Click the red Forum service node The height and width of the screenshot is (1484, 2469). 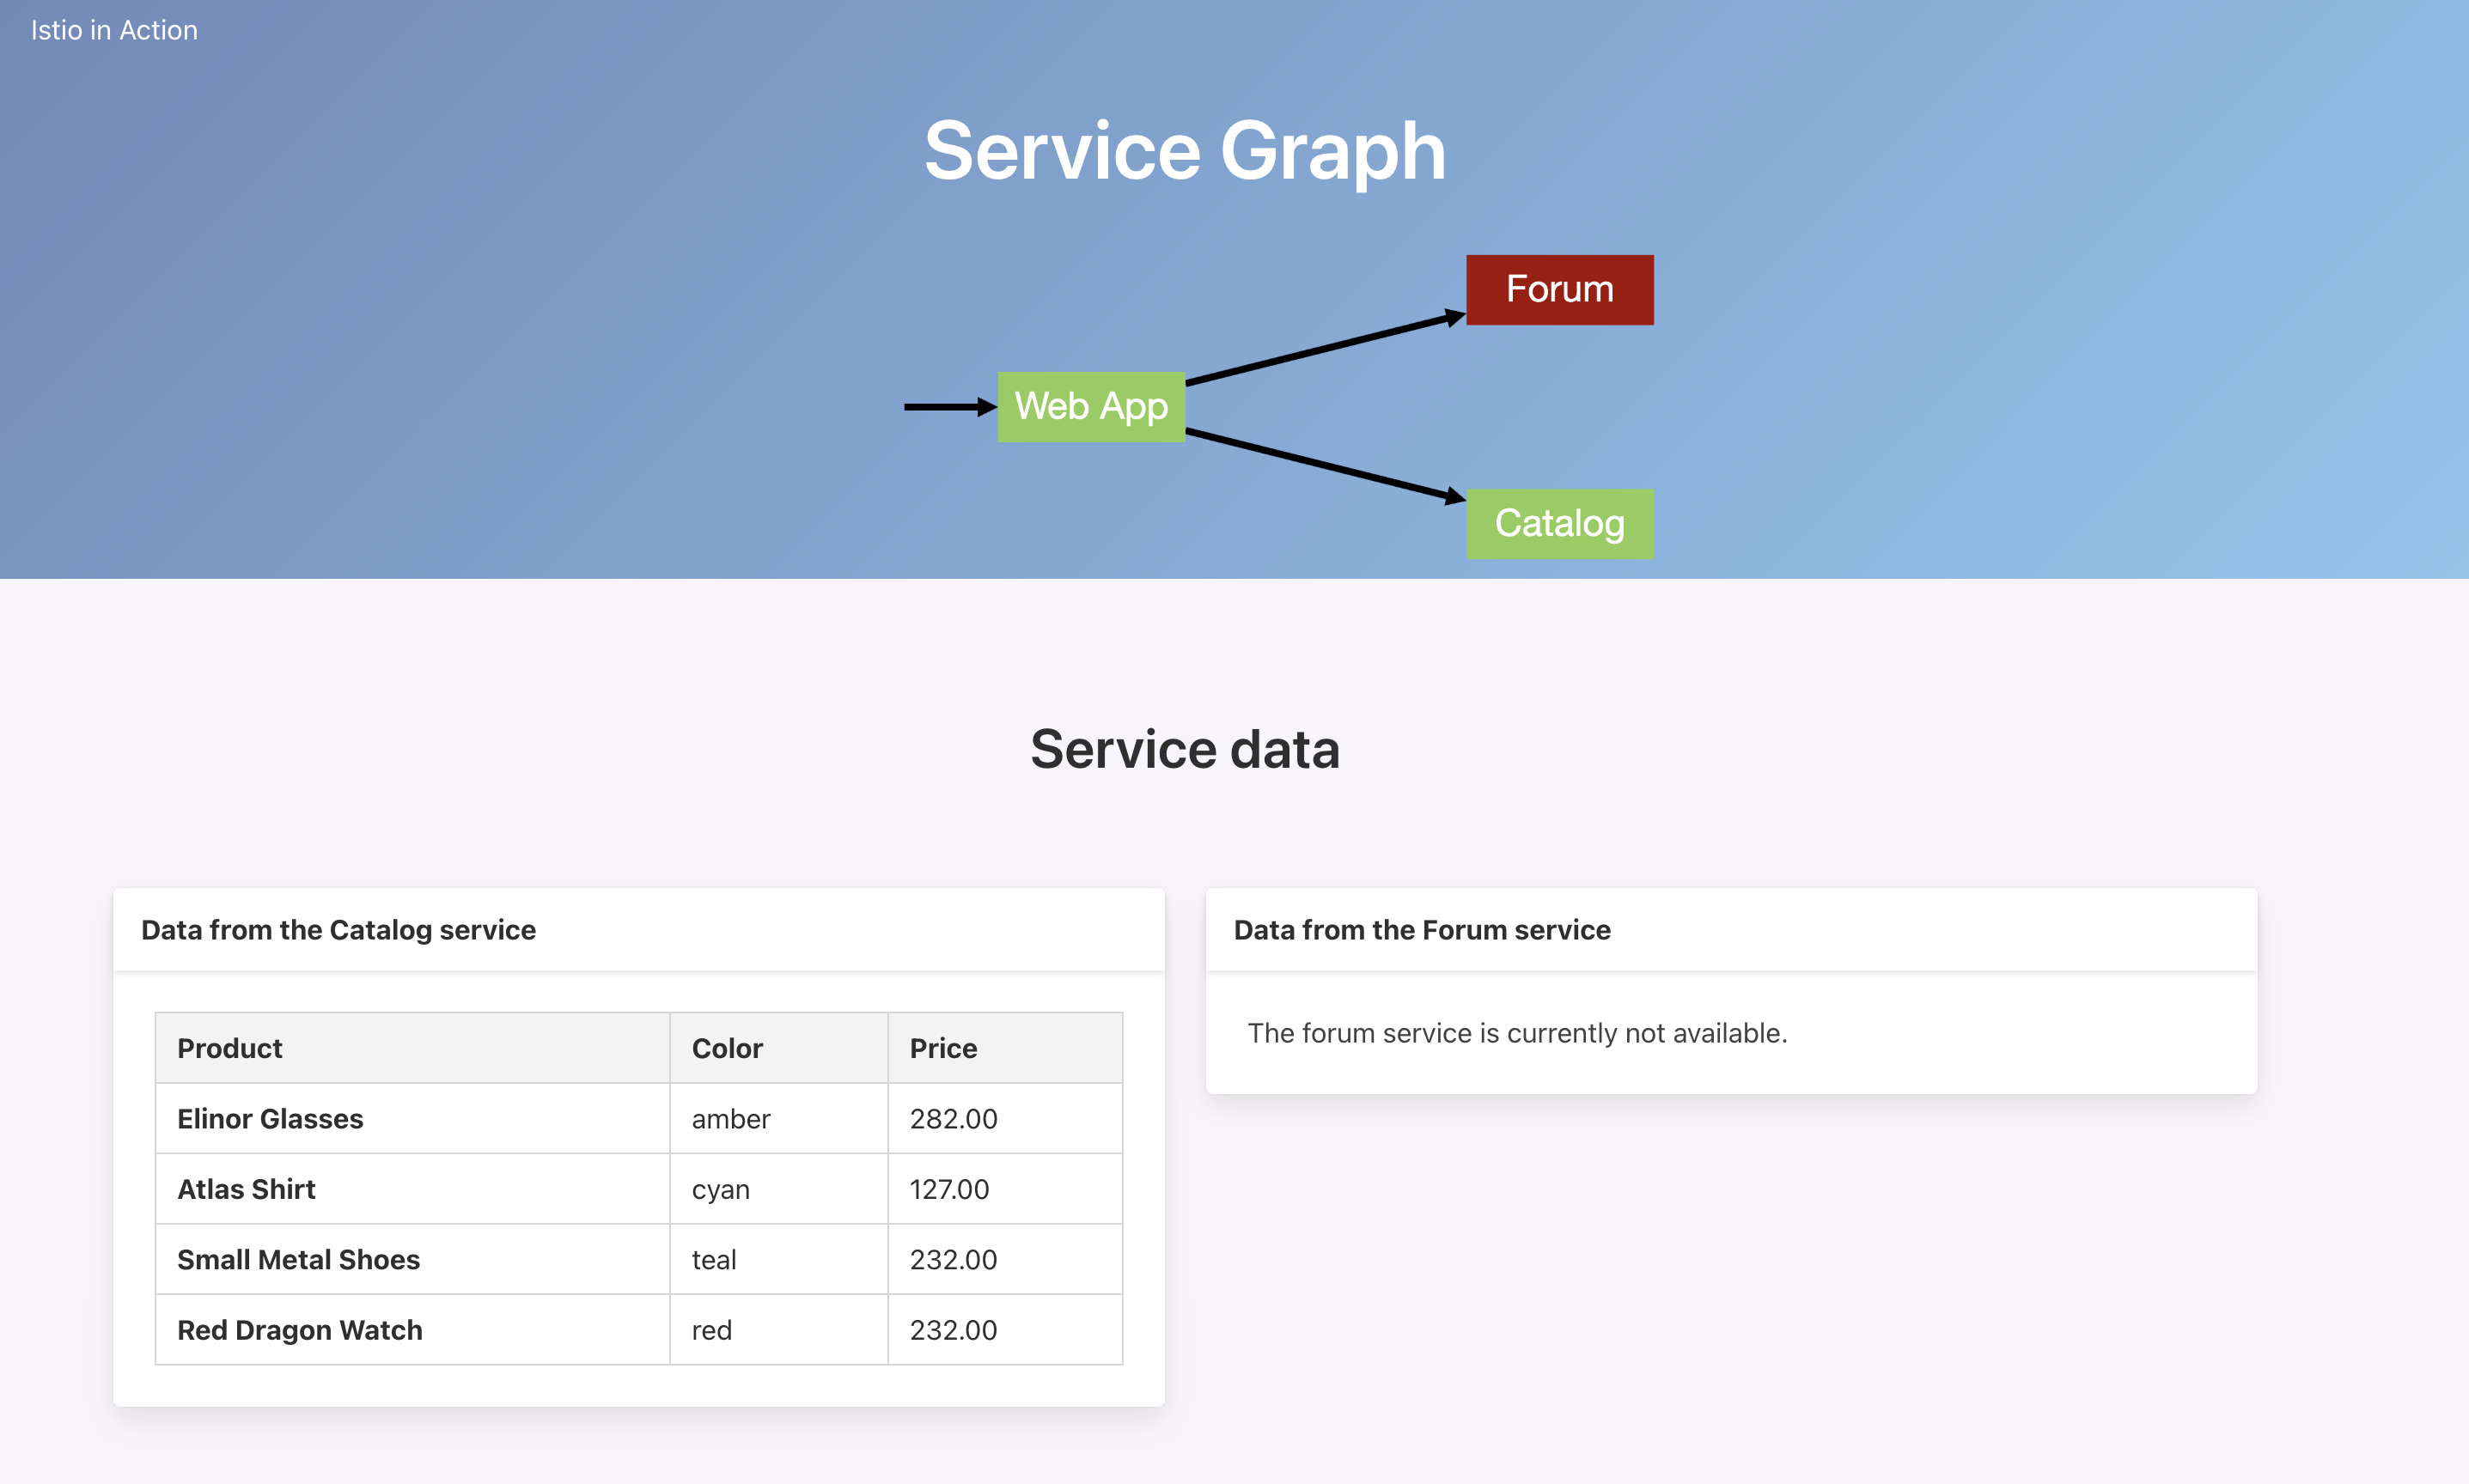tap(1559, 289)
